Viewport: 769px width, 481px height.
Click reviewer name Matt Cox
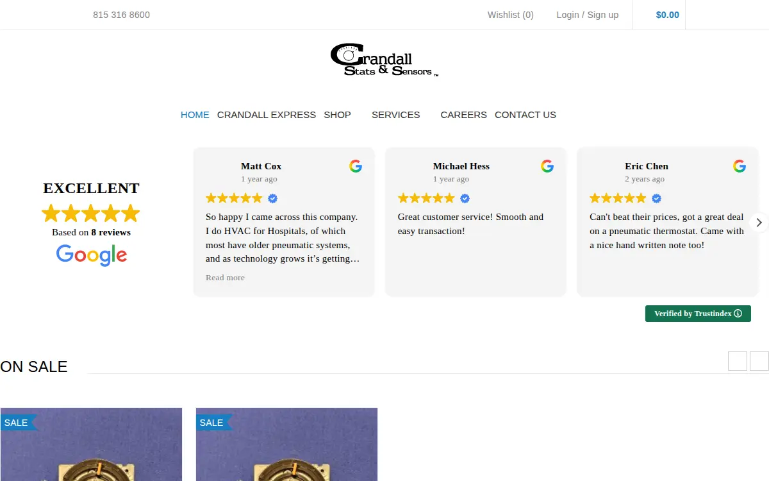[261, 166]
